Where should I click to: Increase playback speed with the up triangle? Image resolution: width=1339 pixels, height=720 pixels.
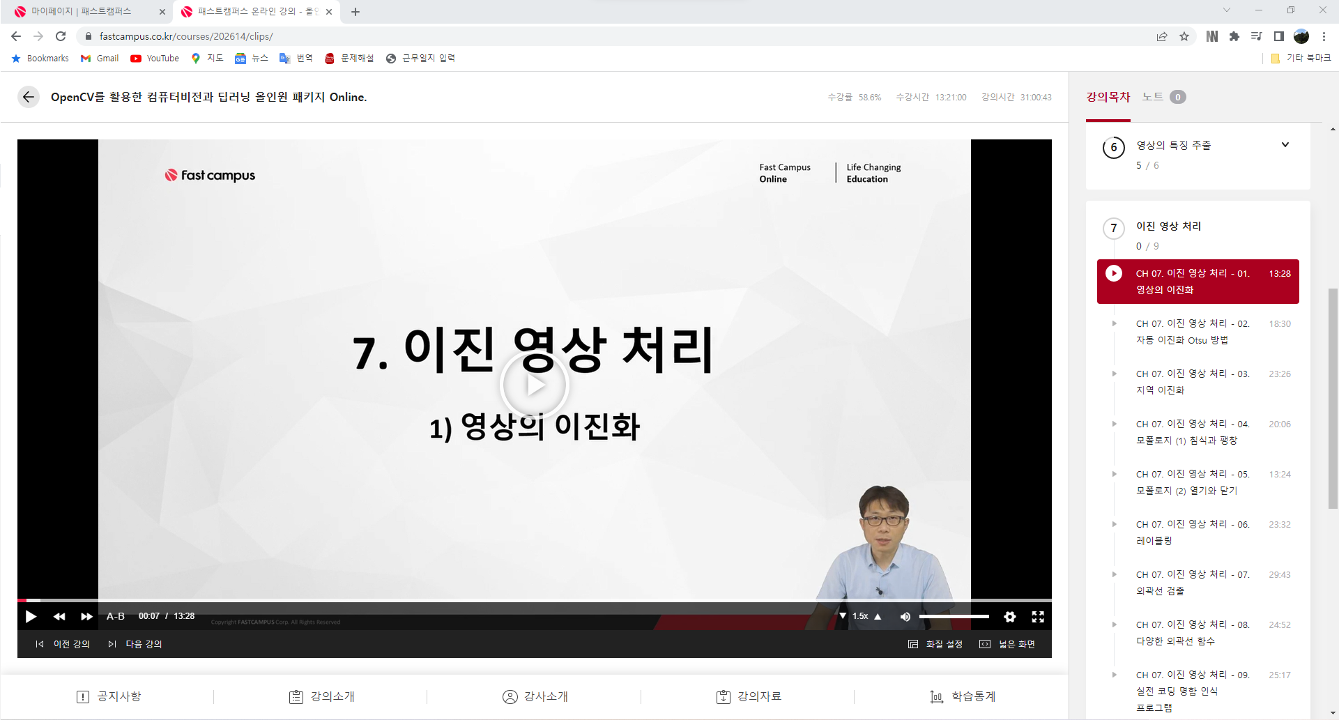pyautogui.click(x=878, y=616)
